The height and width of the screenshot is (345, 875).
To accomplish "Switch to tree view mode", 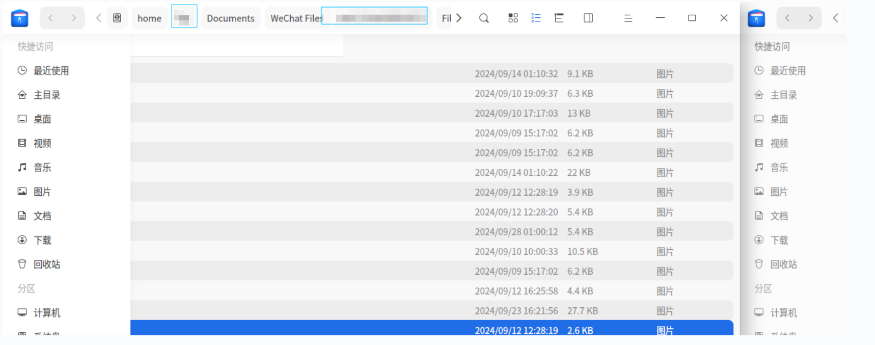I will tap(559, 18).
